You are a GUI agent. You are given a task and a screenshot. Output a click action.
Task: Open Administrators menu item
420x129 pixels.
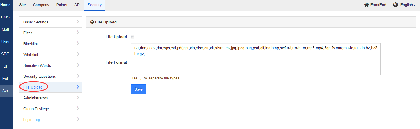50,98
